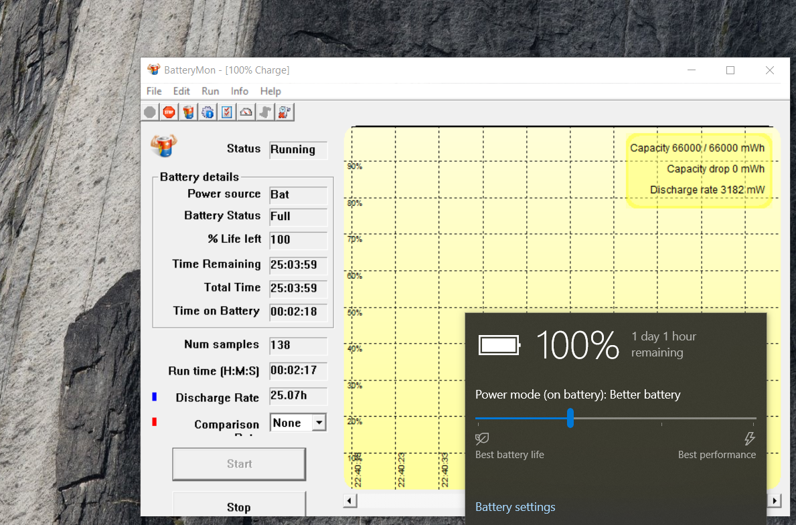Click the graph scrollbar right arrow
The width and height of the screenshot is (796, 525).
click(775, 501)
